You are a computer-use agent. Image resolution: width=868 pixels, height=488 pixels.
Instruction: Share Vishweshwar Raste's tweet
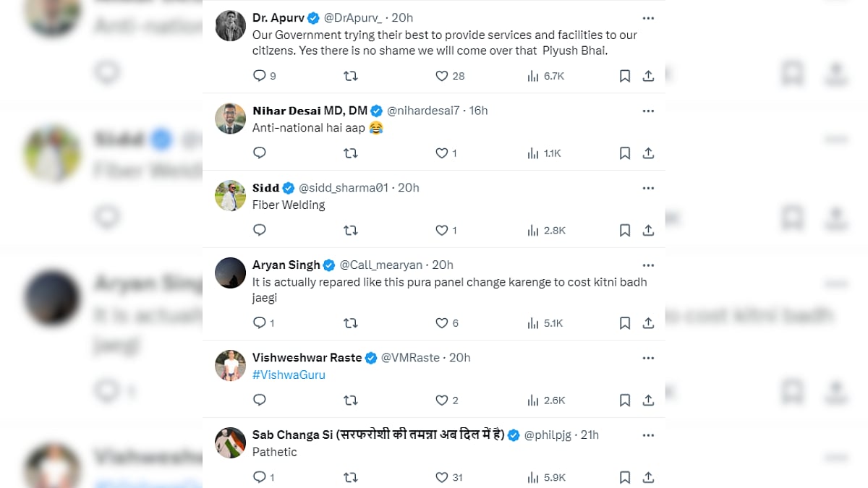tap(648, 400)
